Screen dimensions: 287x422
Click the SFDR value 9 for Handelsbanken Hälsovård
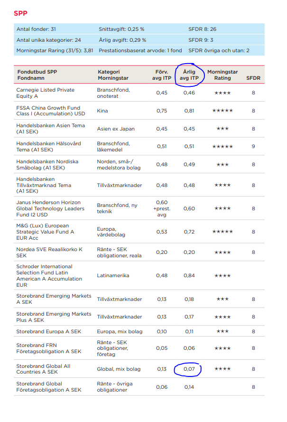[253, 147]
